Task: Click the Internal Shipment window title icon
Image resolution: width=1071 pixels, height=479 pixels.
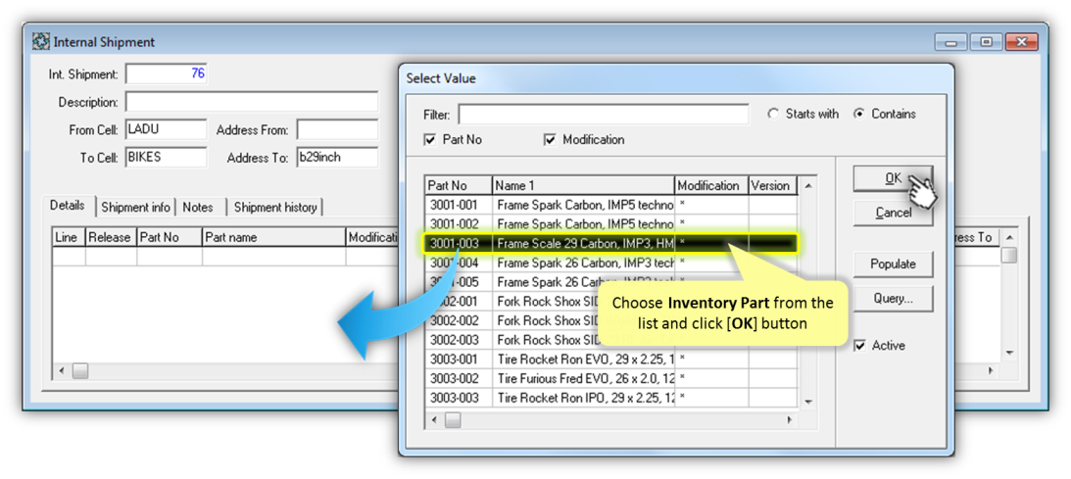Action: pos(40,42)
